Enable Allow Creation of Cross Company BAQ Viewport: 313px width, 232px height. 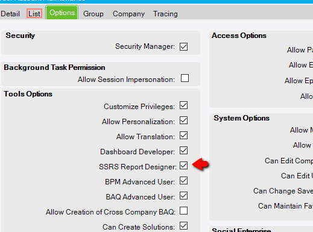tap(184, 211)
